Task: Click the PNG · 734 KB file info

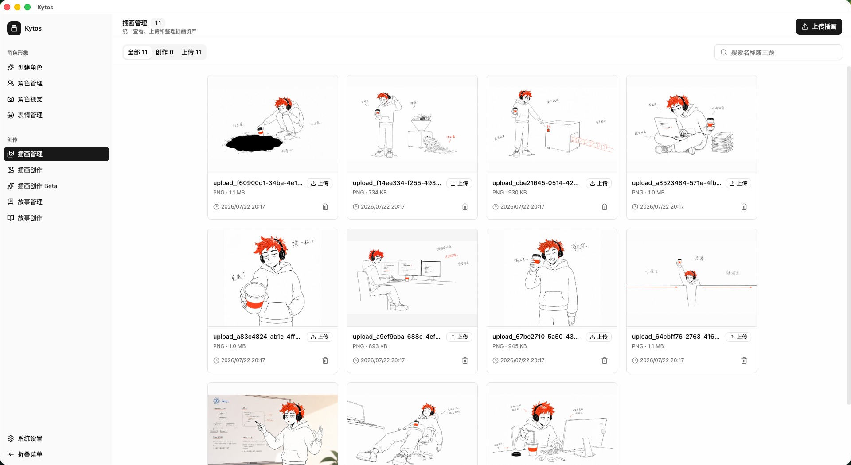Action: (370, 193)
